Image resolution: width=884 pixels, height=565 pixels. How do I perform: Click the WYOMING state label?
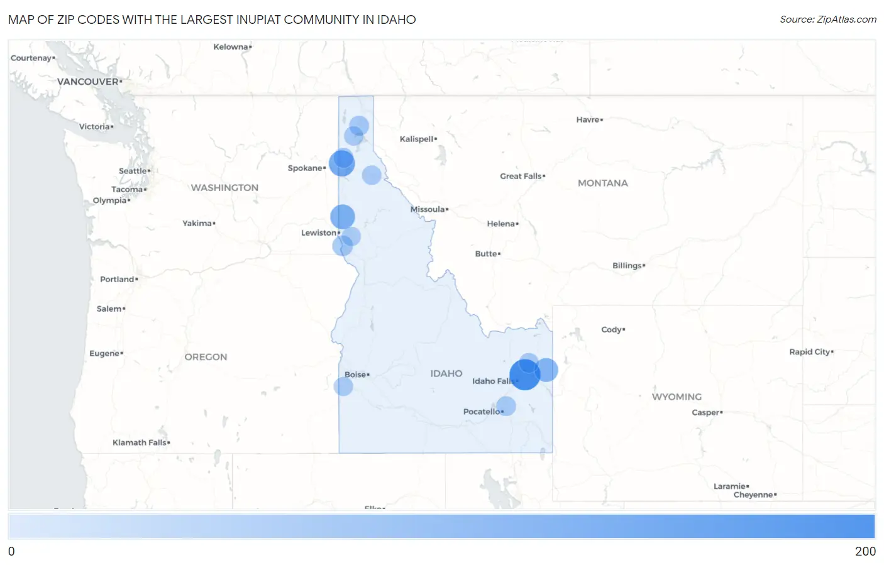(677, 397)
